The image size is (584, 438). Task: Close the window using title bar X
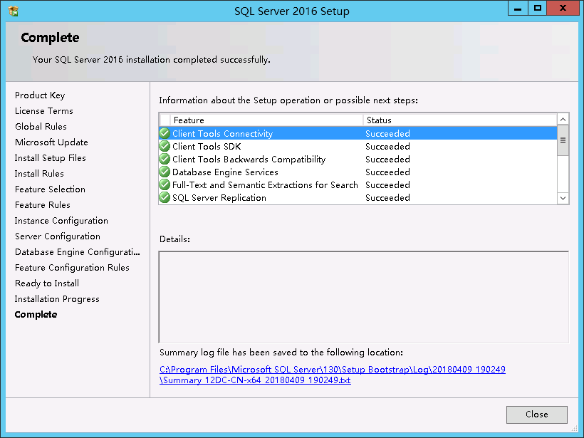click(563, 9)
